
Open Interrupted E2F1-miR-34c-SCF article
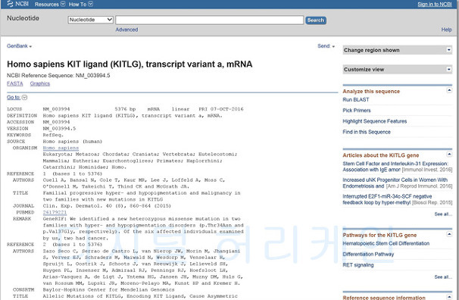[387, 199]
